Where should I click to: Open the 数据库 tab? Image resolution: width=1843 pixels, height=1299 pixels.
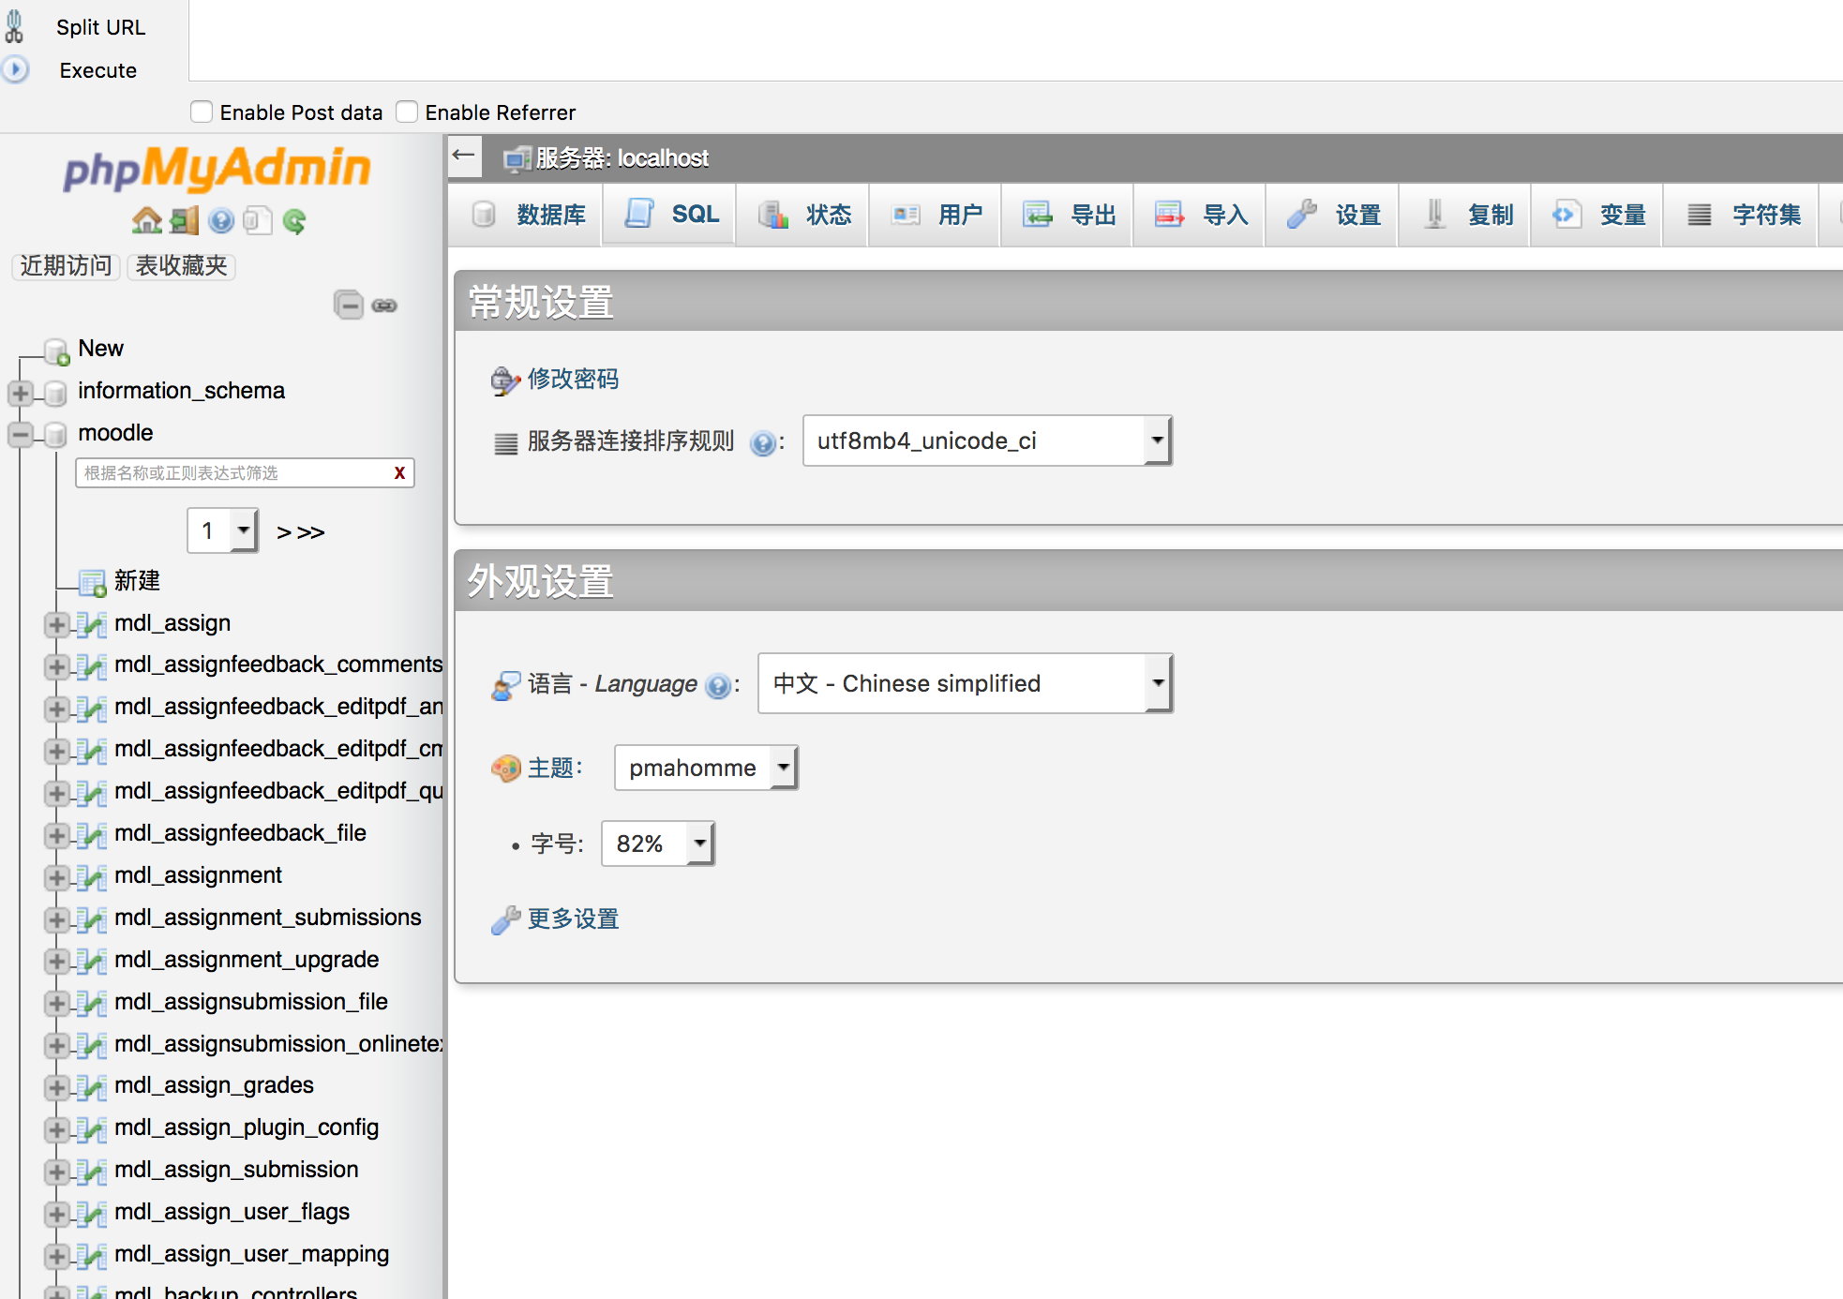click(526, 215)
